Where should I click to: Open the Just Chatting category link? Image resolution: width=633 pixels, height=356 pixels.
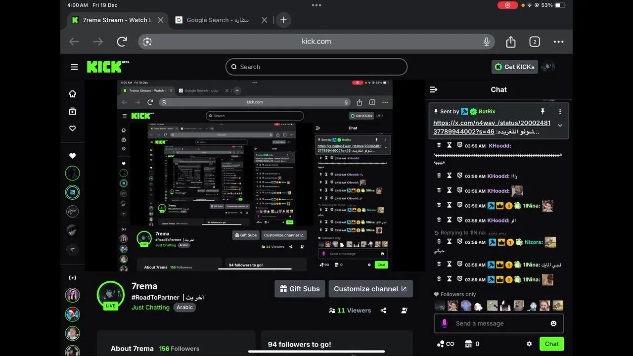(150, 307)
